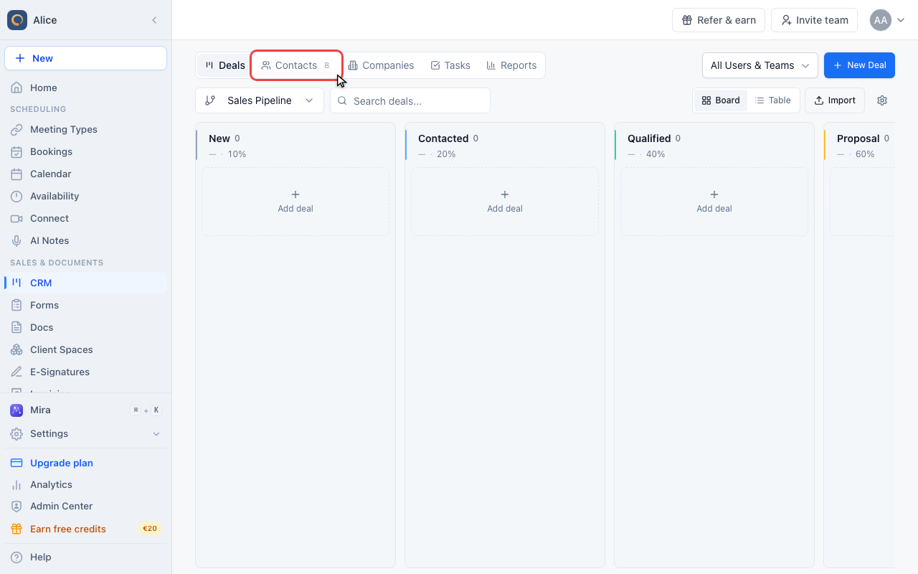
Task: Click the 40% probability label in Qualified column
Action: click(x=656, y=154)
